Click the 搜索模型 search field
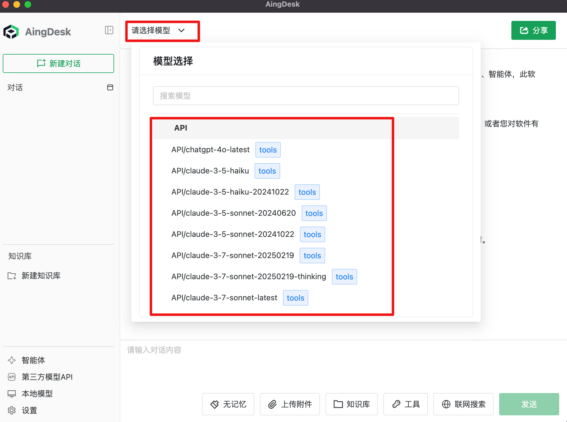The height and width of the screenshot is (422, 567). tap(305, 95)
